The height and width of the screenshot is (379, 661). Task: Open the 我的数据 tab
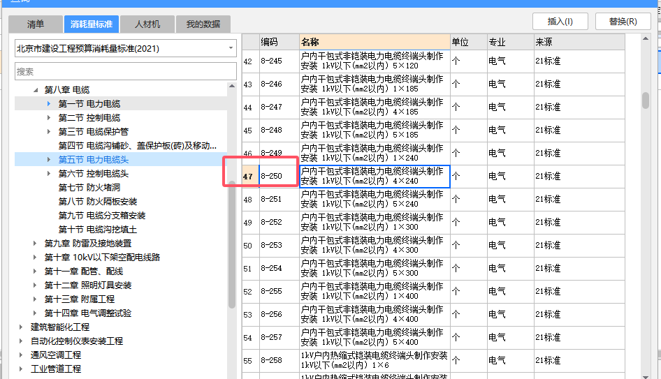(203, 24)
